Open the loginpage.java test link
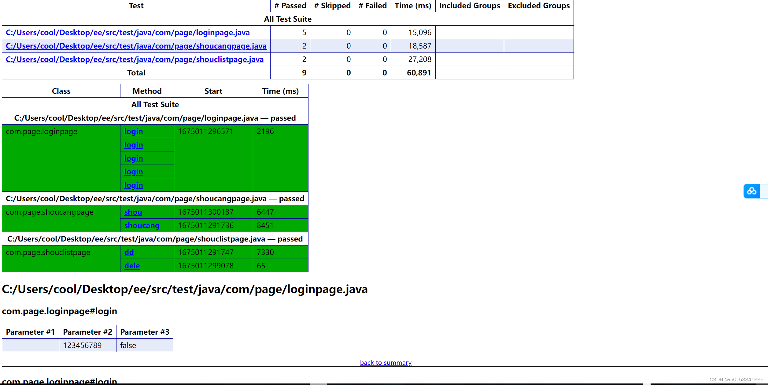Screen dimensions: 768x385 128,32
